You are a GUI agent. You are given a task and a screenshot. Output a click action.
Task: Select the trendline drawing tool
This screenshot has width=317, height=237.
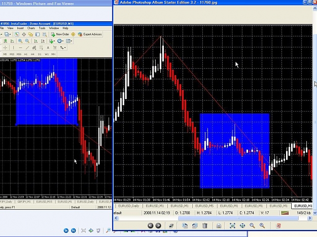coord(27,48)
